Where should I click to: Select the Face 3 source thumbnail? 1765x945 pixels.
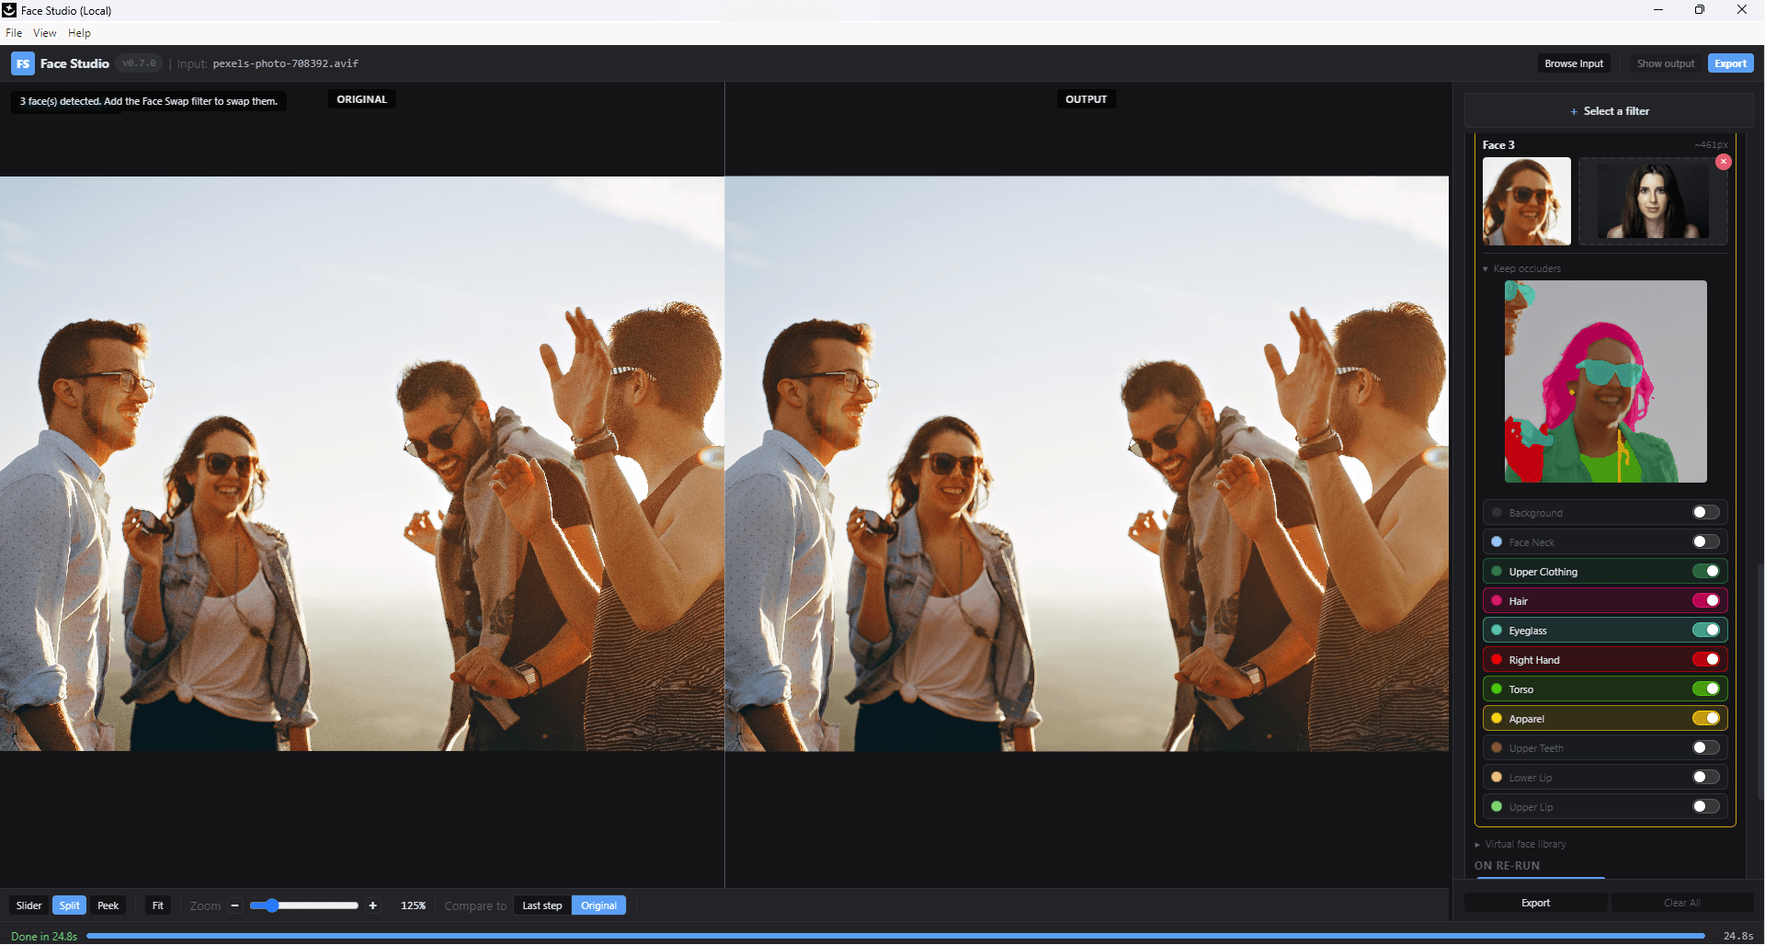(1527, 201)
